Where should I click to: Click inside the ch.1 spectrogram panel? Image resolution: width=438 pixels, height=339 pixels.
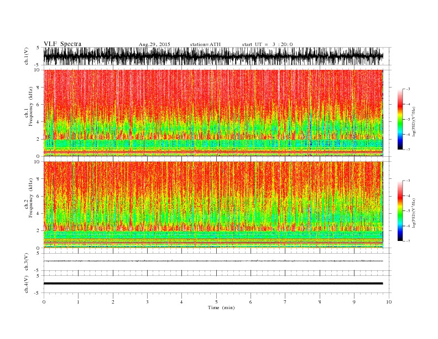tap(213, 113)
